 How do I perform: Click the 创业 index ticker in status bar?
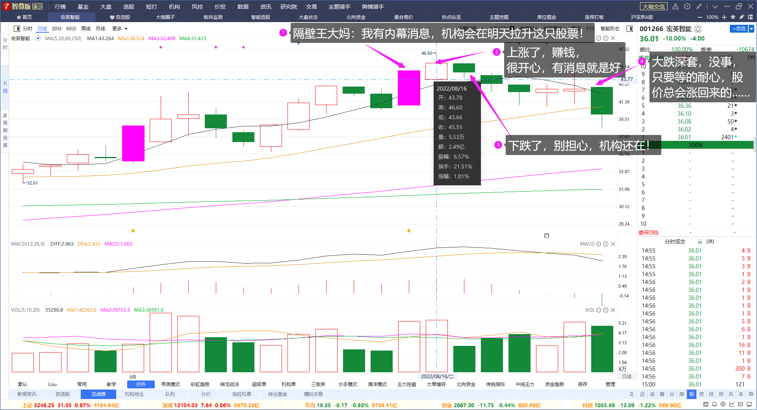[491, 405]
